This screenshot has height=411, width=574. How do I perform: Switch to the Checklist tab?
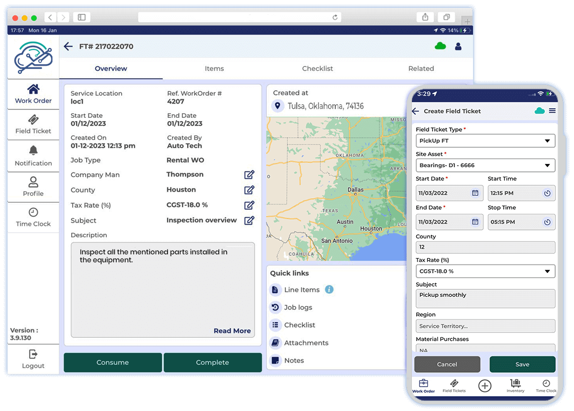pyautogui.click(x=317, y=68)
